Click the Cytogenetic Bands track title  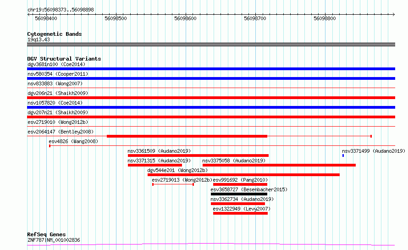(55, 34)
